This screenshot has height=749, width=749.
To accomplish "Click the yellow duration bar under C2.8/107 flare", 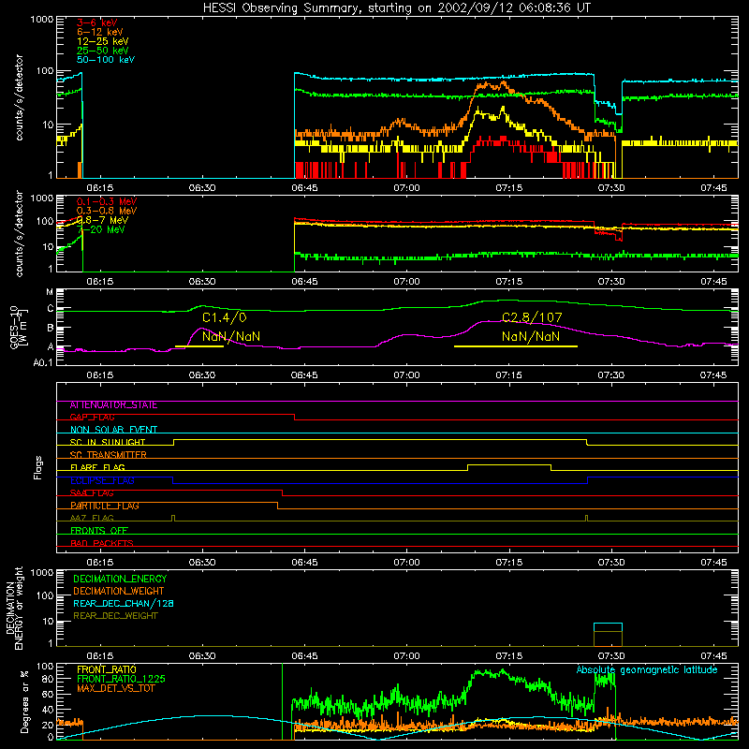I will point(516,346).
